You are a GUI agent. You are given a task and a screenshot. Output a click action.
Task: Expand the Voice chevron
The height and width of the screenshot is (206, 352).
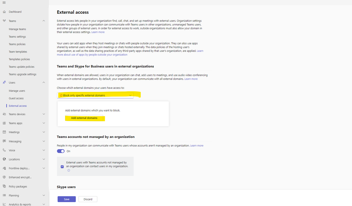click(x=44, y=150)
